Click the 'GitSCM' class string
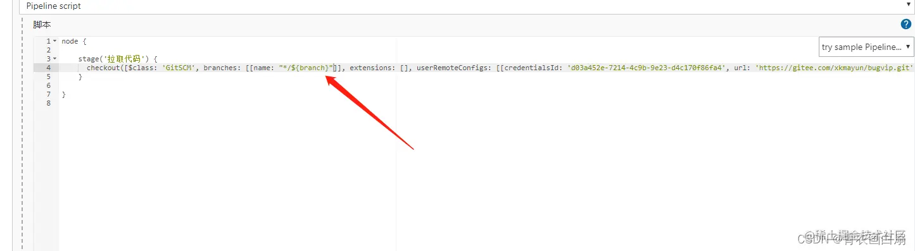915x251 pixels. (179, 68)
